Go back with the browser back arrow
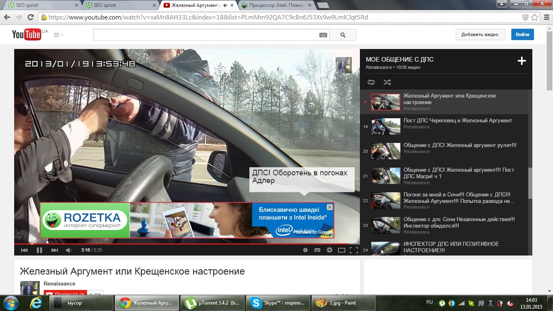This screenshot has height=311, width=553. pos(7,17)
